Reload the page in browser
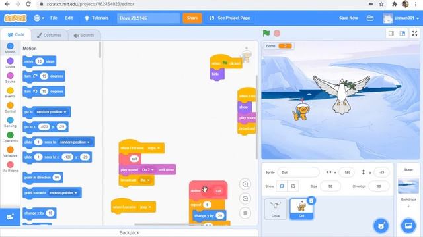Image resolution: width=423 pixels, height=237 pixels. 28,4
